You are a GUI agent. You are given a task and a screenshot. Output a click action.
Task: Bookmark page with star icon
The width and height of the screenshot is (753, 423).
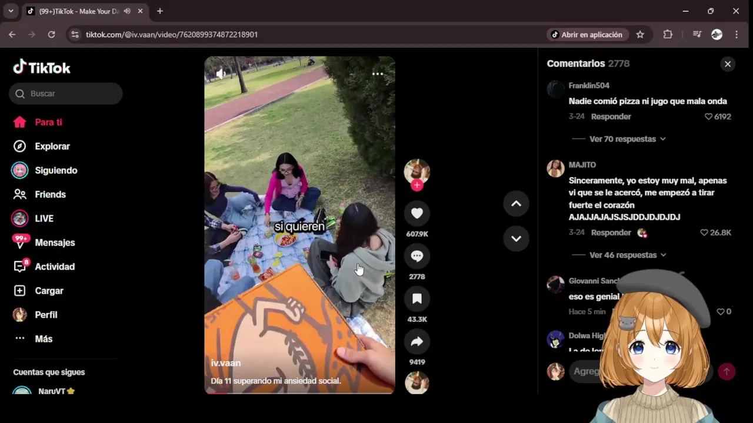(x=640, y=35)
